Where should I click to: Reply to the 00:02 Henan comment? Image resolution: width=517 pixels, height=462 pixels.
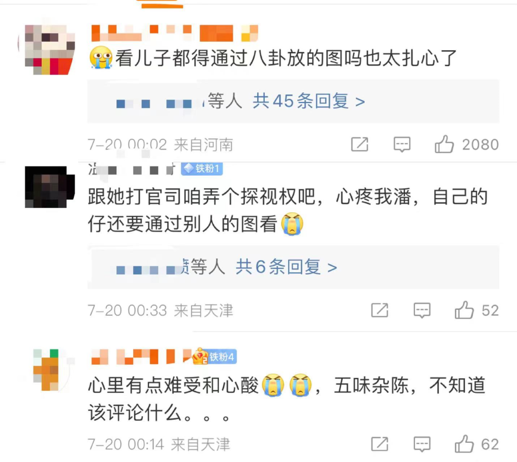pyautogui.click(x=402, y=144)
